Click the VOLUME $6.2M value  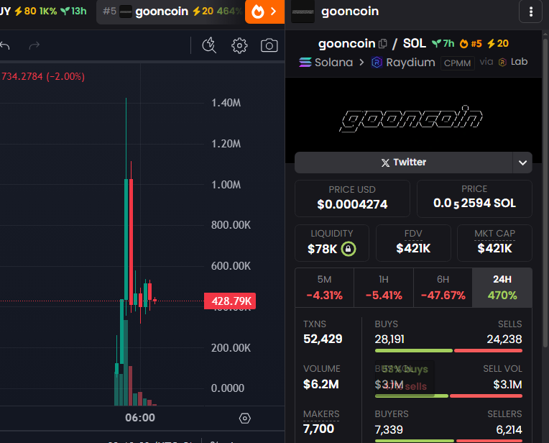click(321, 384)
